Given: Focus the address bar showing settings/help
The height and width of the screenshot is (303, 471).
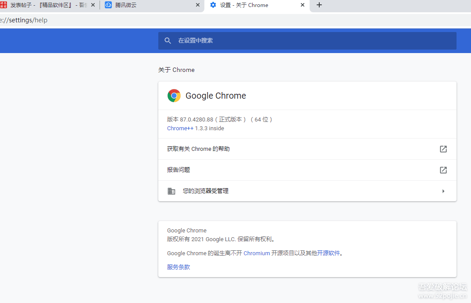Looking at the screenshot, I should coord(235,20).
